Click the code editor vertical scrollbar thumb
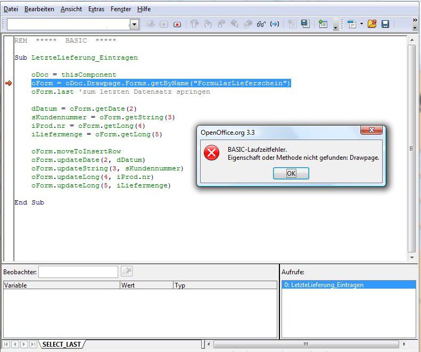Screen dimensions: 421x352 click(411, 149)
